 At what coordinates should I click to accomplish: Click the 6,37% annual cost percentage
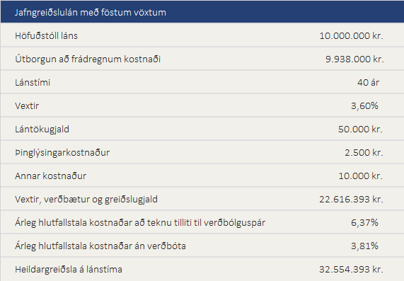(364, 222)
